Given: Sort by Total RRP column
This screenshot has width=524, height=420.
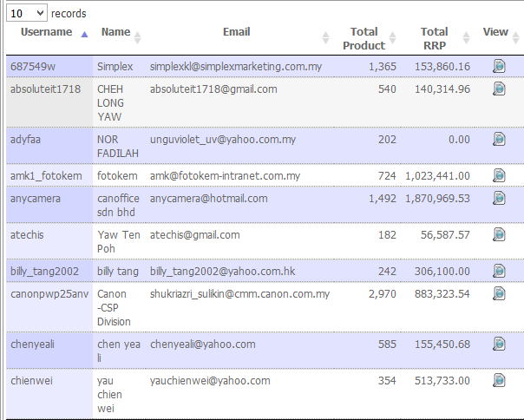Looking at the screenshot, I should tap(434, 38).
